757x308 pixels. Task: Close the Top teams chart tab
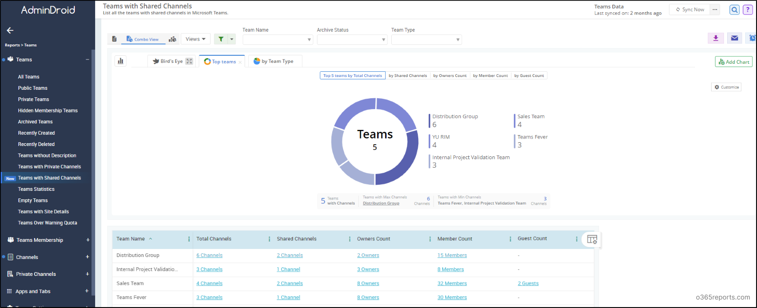pyautogui.click(x=240, y=62)
